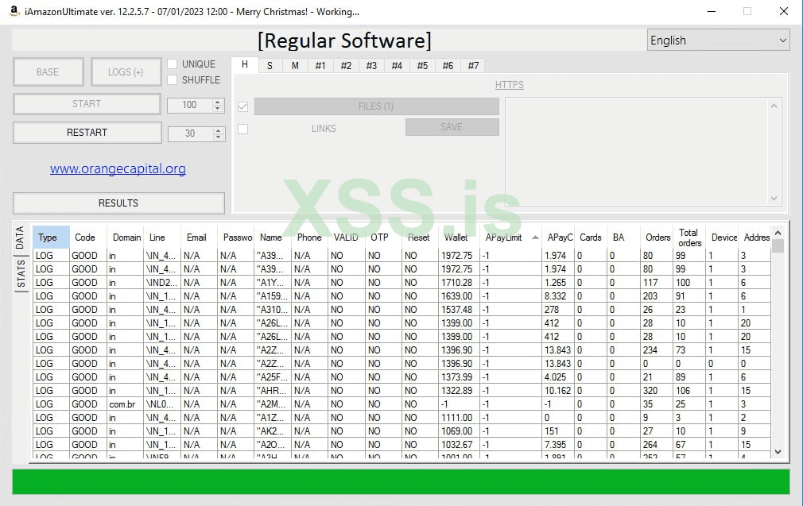Click the RESULTS button
Viewport: 803px width, 506px height.
click(118, 203)
